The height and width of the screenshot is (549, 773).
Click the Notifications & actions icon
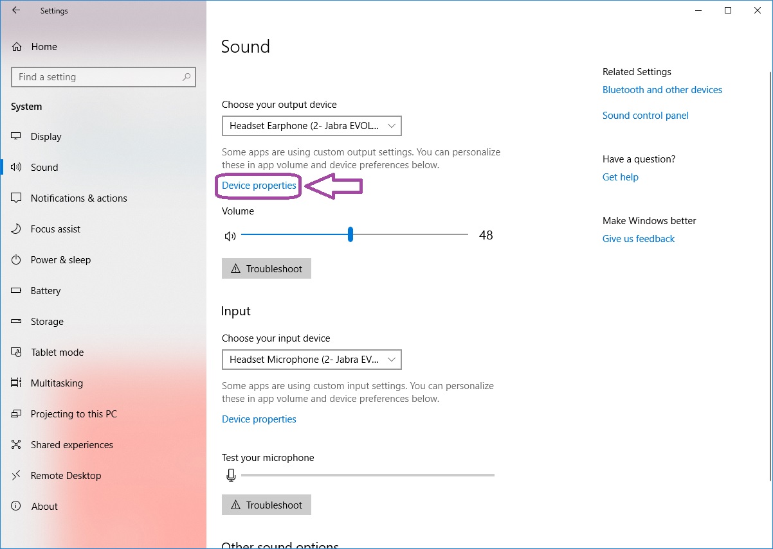[x=17, y=198]
